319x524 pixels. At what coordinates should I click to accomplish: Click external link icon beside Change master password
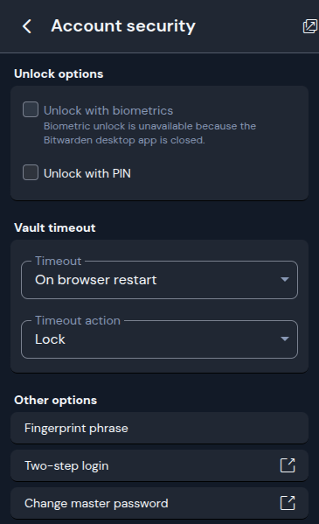pos(288,503)
